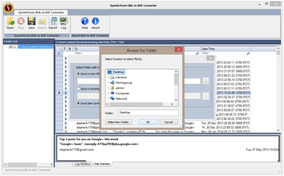Select the Save in new NSF radio button
Image resolution: width=284 pixels, height=176 pixels.
pyautogui.click(x=78, y=74)
